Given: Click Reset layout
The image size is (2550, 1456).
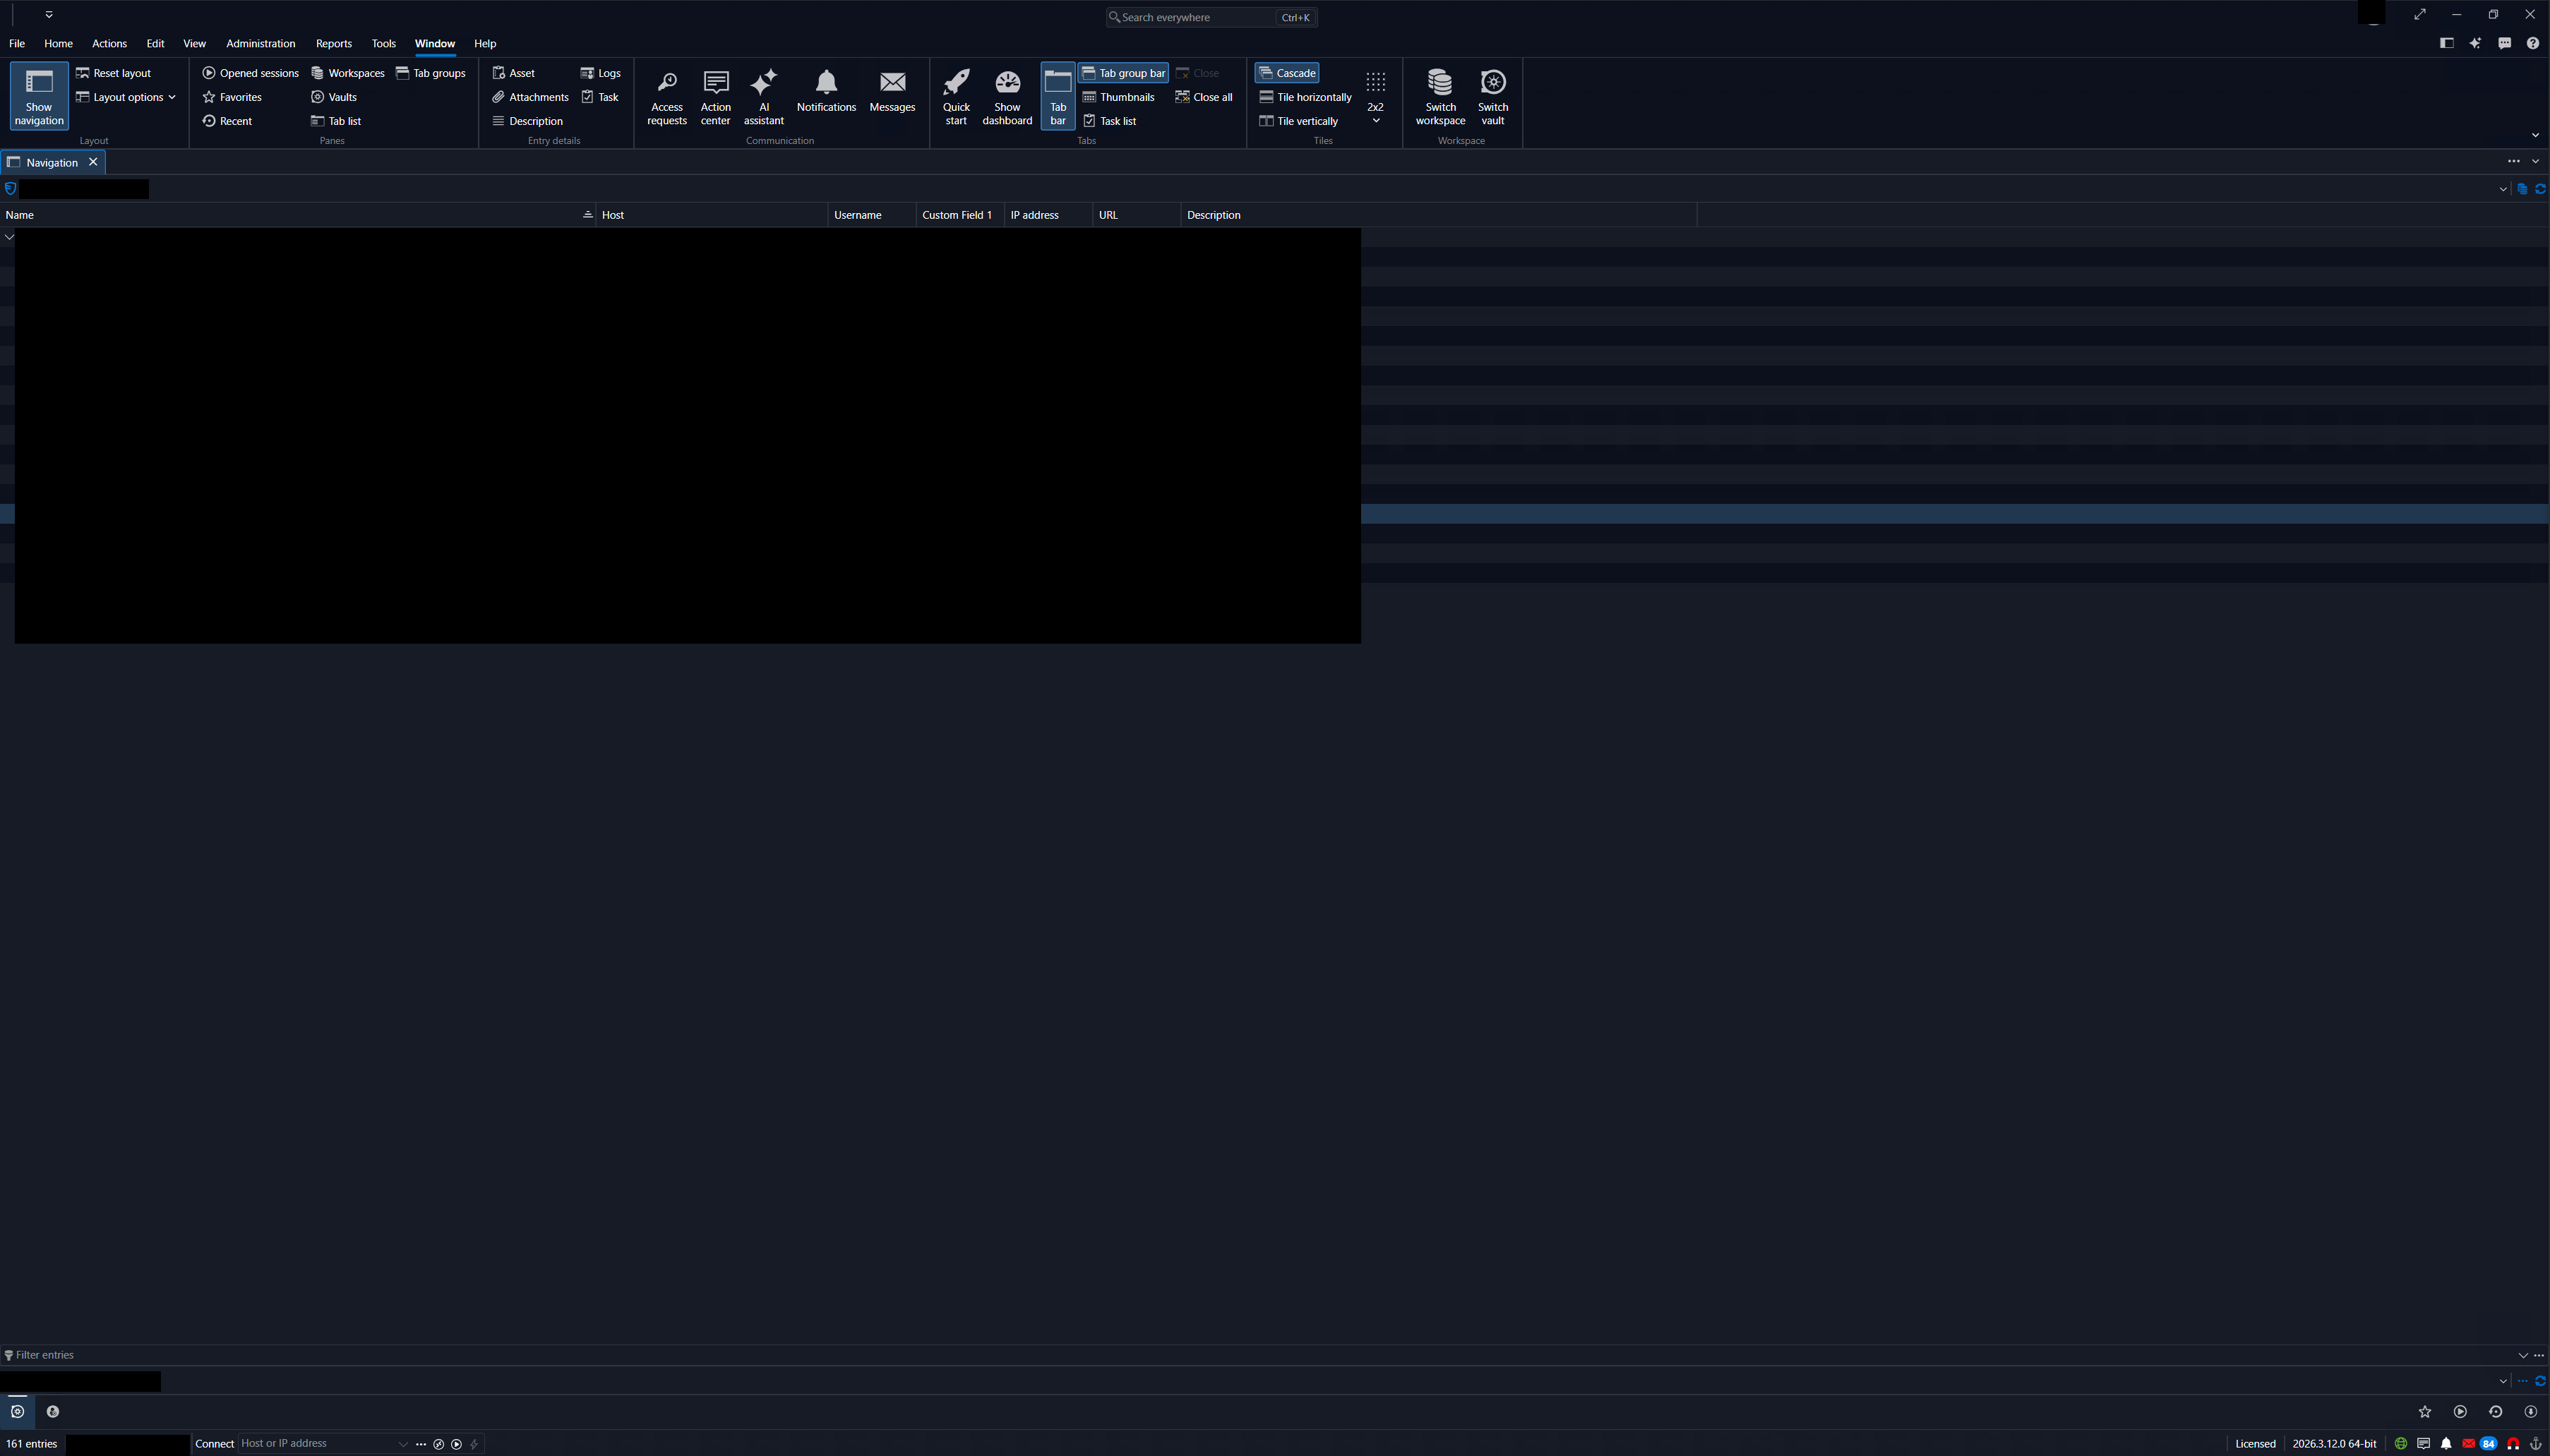Looking at the screenshot, I should [113, 73].
